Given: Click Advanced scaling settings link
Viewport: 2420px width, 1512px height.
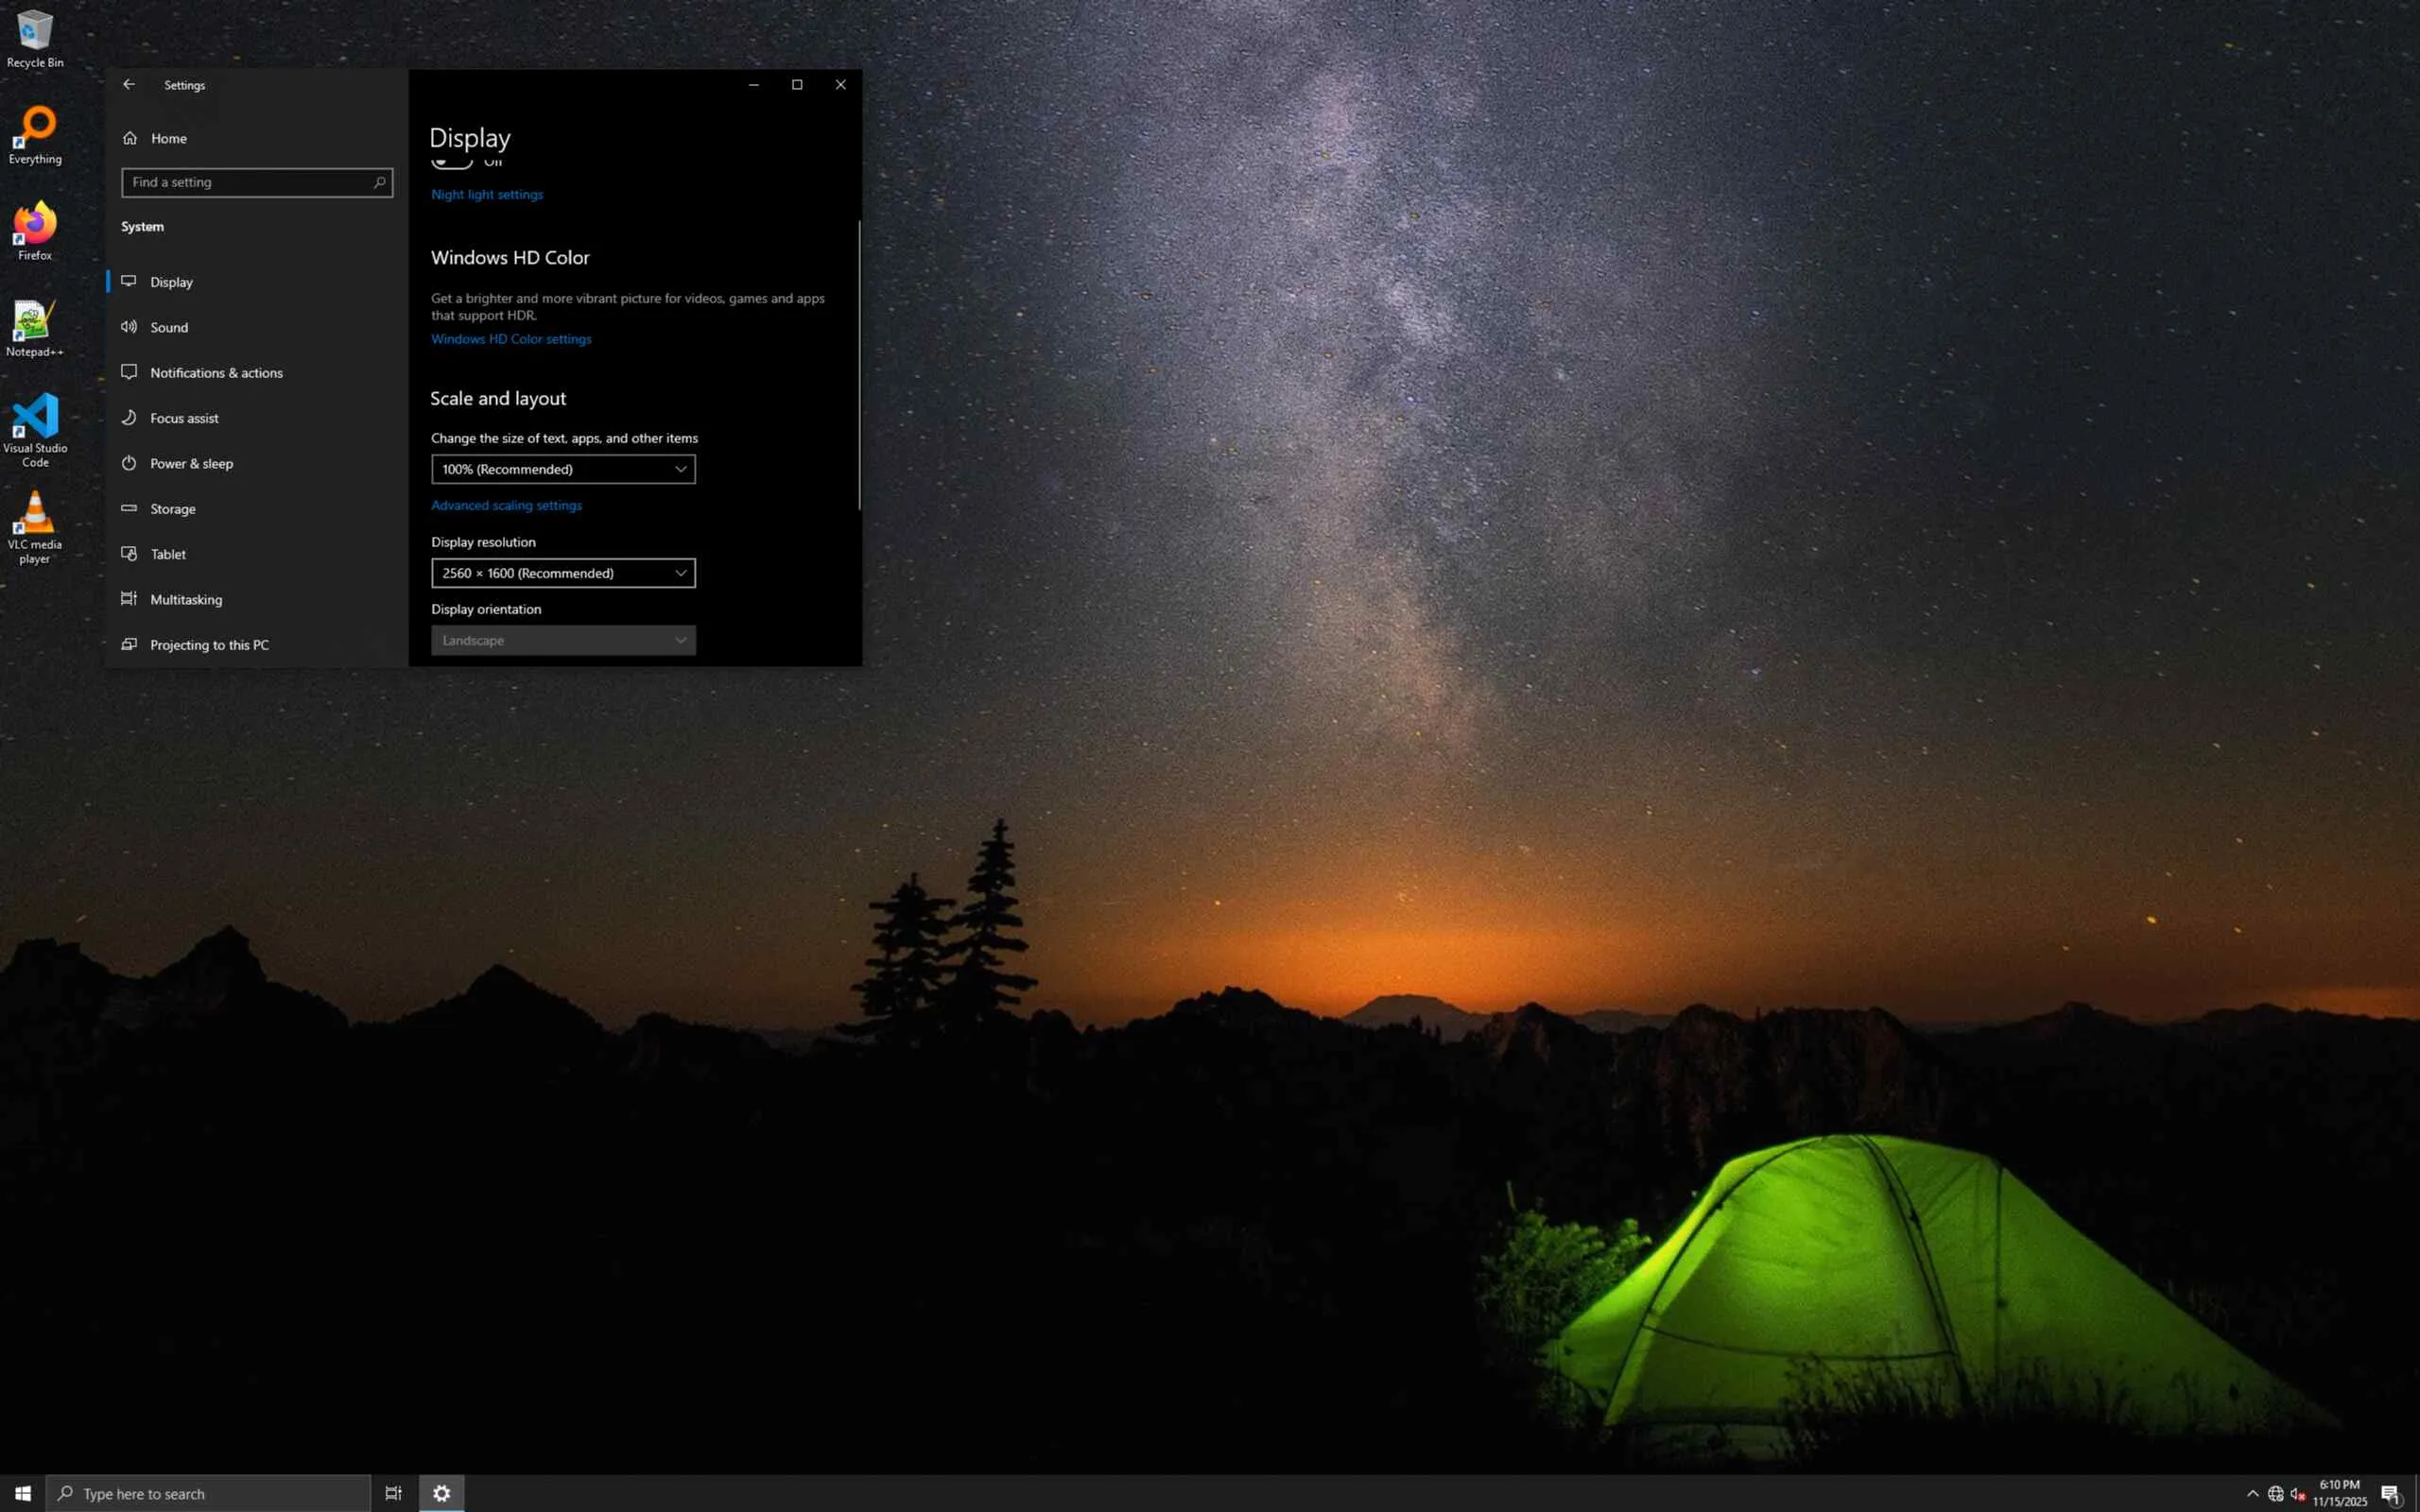Looking at the screenshot, I should click(506, 505).
